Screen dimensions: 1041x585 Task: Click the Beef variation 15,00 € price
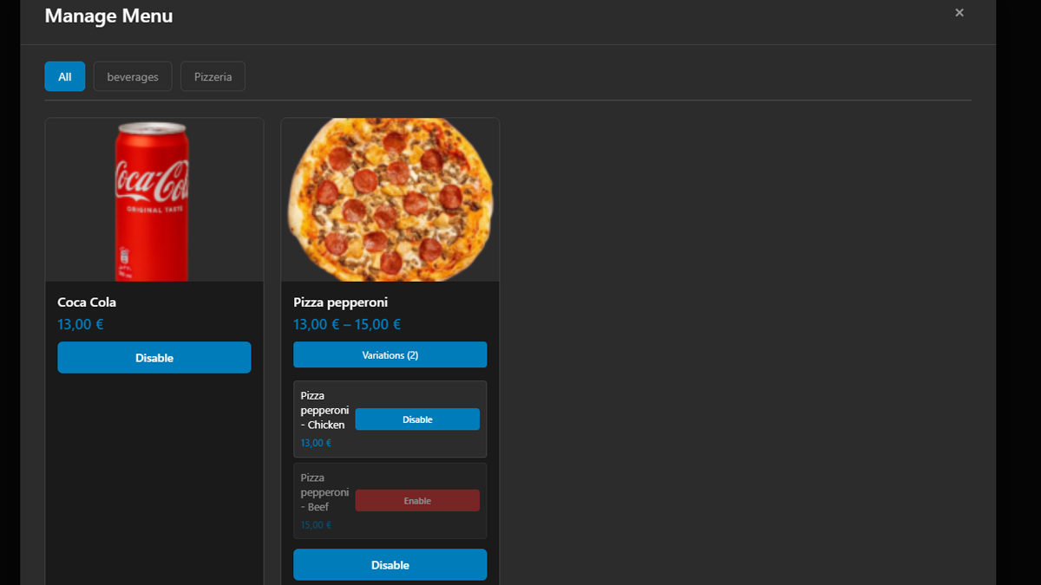point(316,525)
